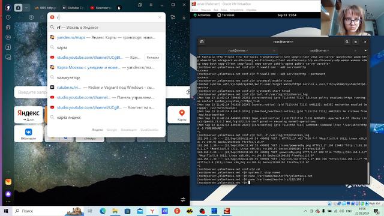
Task: Open the downloads arrow icon
Action: [x=184, y=17]
